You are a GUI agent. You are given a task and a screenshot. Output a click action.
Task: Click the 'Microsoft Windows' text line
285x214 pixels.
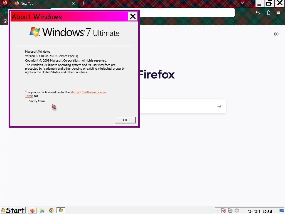[x=38, y=52]
